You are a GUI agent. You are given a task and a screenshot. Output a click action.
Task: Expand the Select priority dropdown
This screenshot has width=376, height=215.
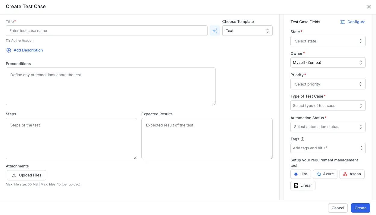(x=328, y=84)
